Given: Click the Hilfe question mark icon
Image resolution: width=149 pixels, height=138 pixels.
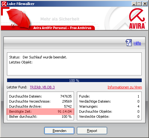Looking at the screenshot, I should tap(129, 43).
